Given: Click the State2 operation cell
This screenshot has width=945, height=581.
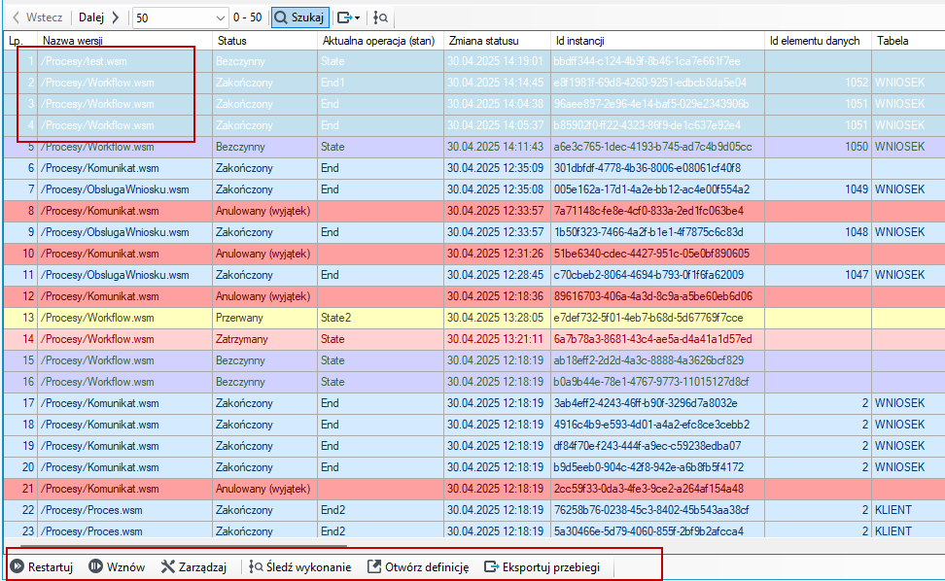Looking at the screenshot, I should (x=380, y=318).
